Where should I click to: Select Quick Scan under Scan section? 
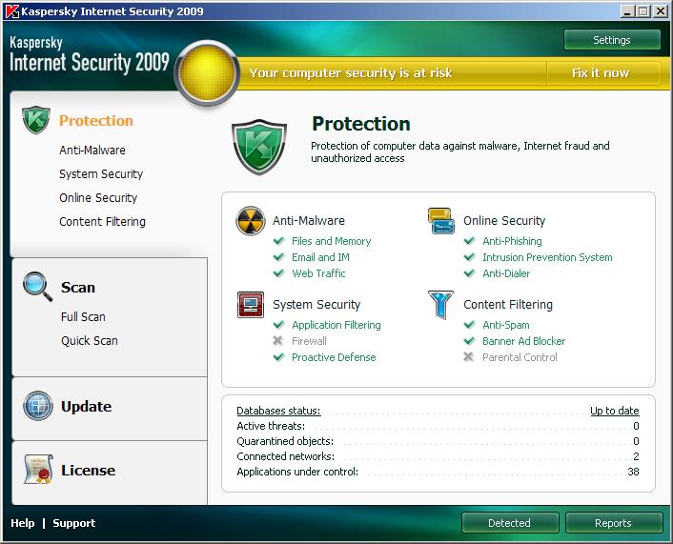pyautogui.click(x=90, y=340)
